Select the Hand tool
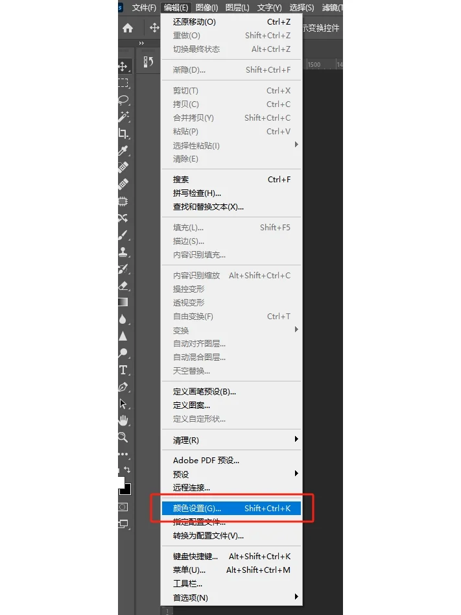The width and height of the screenshot is (461, 615). click(x=123, y=420)
